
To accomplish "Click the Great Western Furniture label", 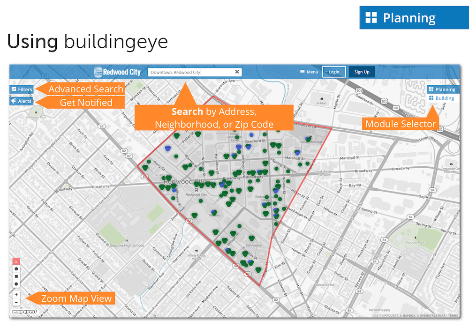I will click(x=324, y=173).
